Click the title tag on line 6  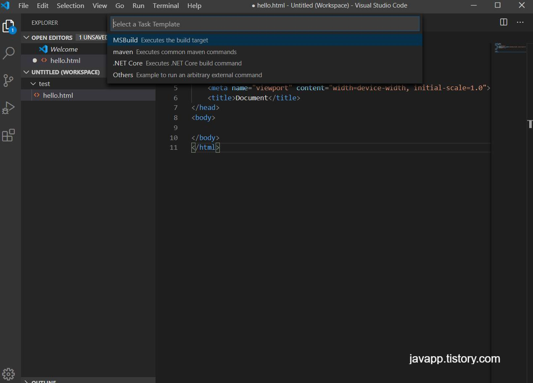click(254, 98)
